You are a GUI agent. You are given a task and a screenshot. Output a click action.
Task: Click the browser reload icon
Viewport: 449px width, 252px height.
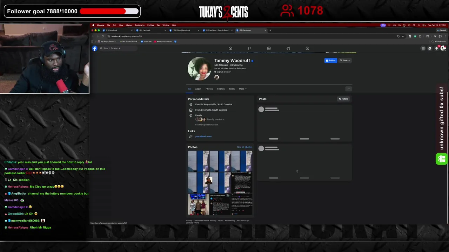point(103,36)
